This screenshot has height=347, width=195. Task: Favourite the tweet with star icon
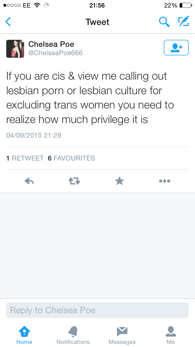pos(119,181)
